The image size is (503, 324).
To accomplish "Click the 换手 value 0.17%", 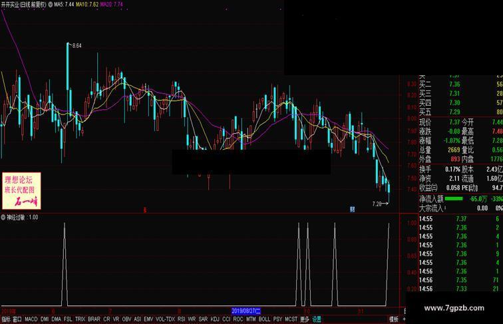I will [x=452, y=169].
